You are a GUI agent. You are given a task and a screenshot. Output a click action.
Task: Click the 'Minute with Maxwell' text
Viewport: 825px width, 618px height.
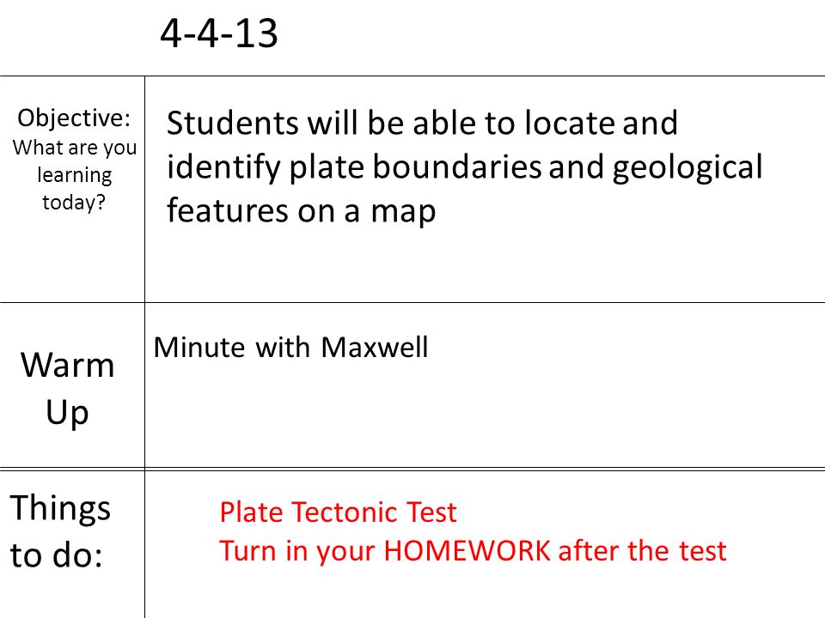[x=291, y=348]
